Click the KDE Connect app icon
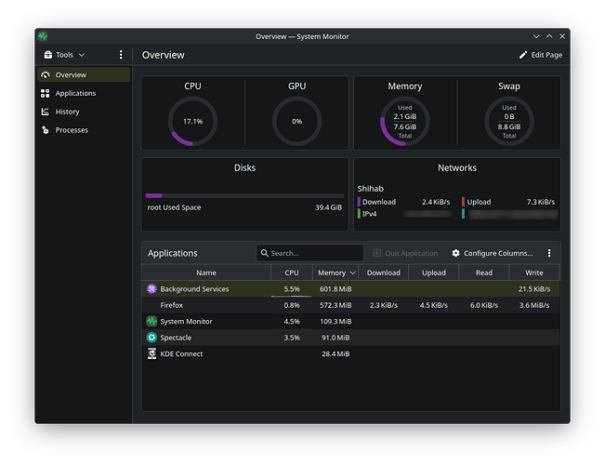The width and height of the screenshot is (605, 465). pos(151,354)
